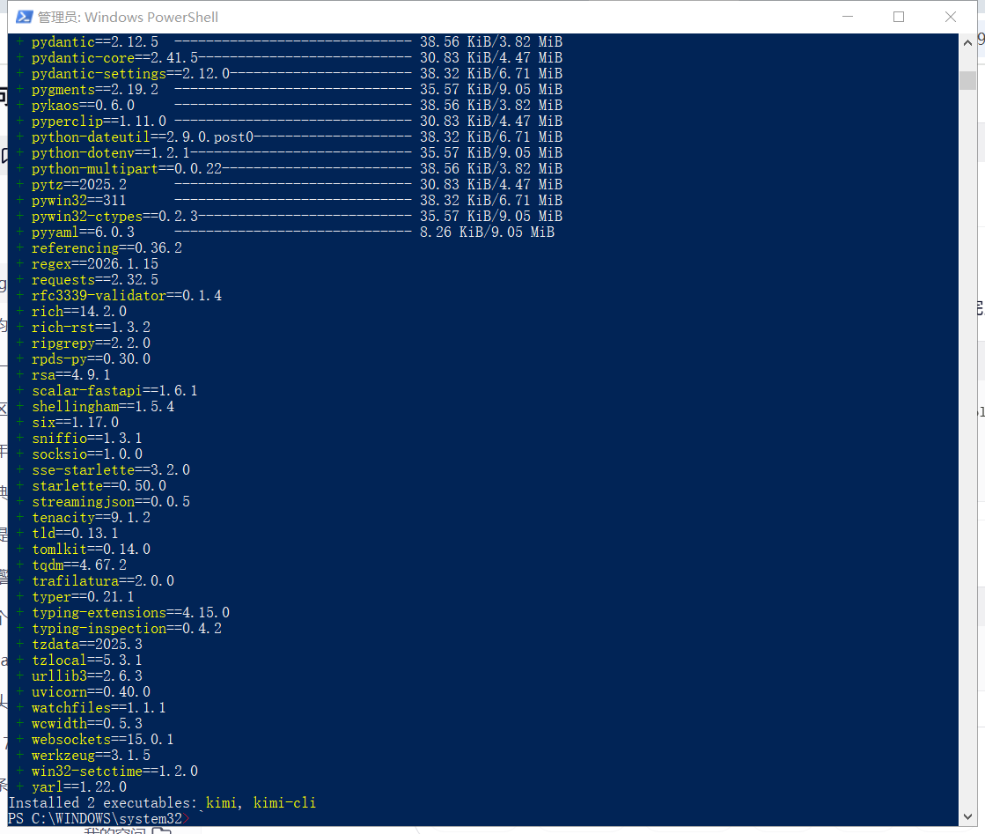This screenshot has width=985, height=834.
Task: Click the line 'python-dotenv==1.2.1'
Action: [111, 152]
